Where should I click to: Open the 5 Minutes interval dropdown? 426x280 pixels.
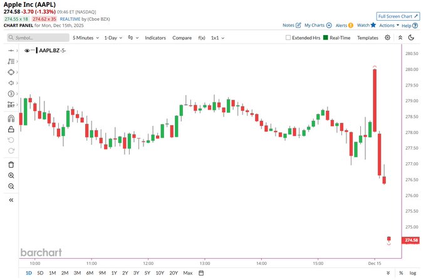click(86, 38)
